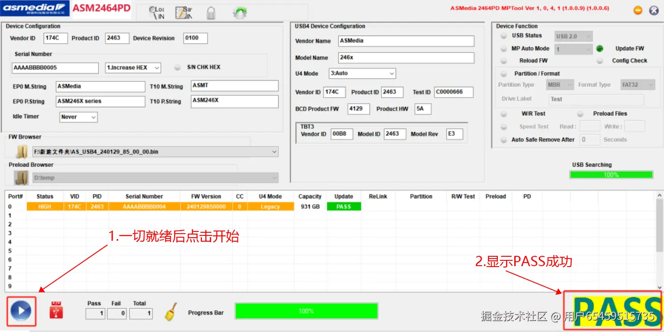Click the USB Searching progress bar
664x332 pixels.
pyautogui.click(x=611, y=175)
